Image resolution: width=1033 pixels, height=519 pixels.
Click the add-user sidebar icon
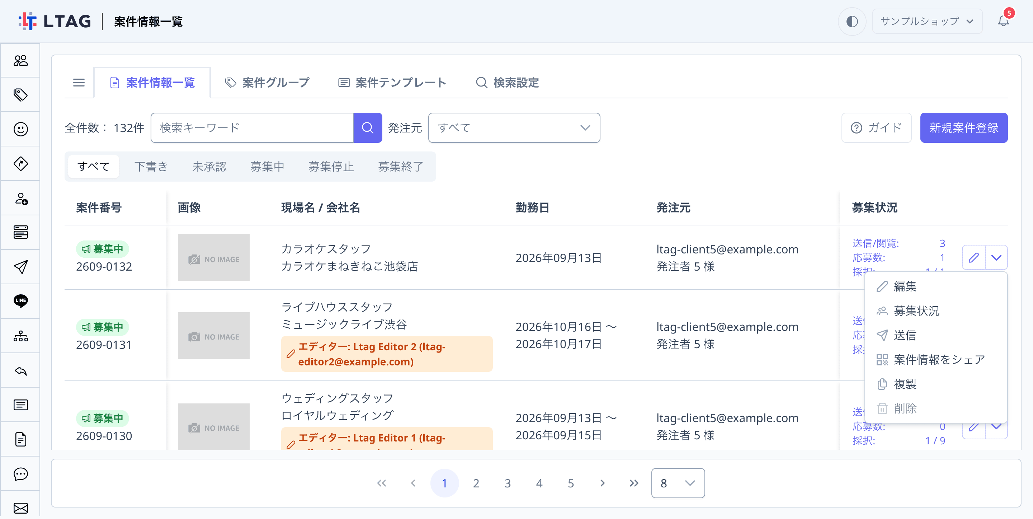click(20, 198)
